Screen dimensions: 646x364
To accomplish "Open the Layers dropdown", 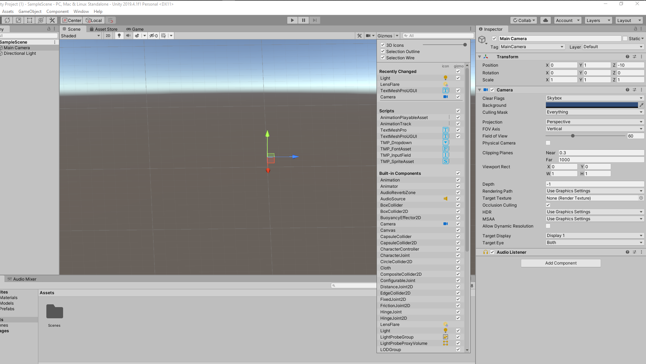I will click(x=598, y=20).
